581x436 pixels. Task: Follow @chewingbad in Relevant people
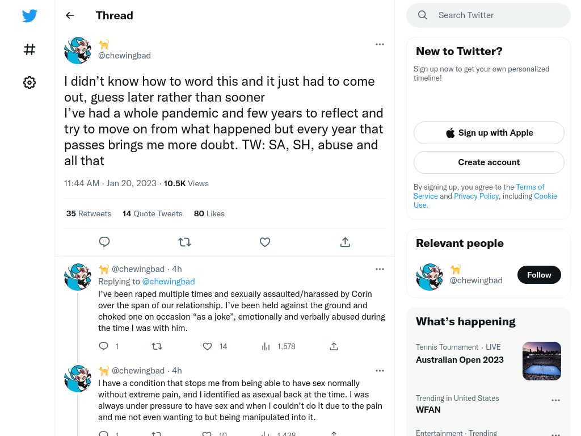539,275
